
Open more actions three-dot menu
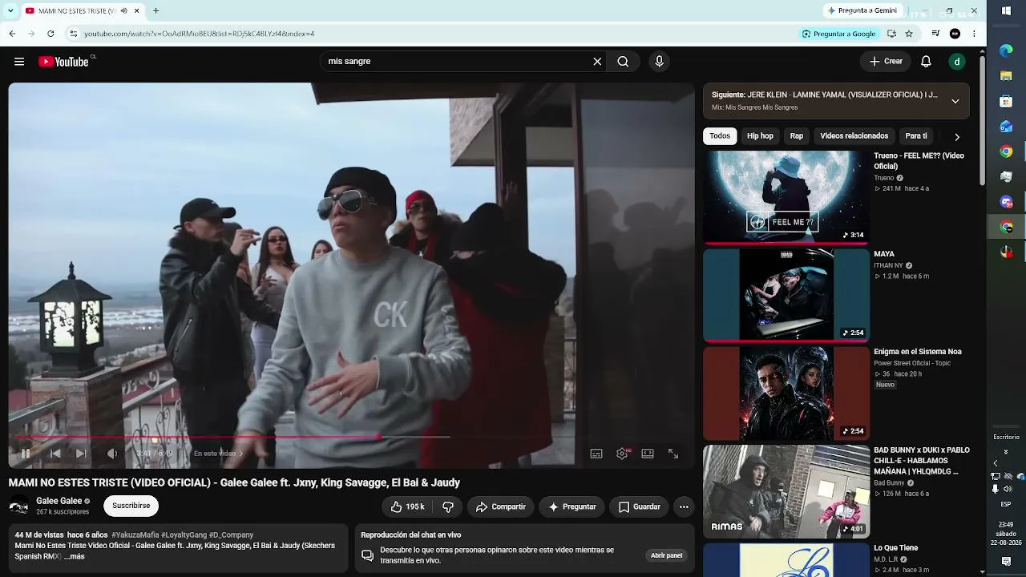click(684, 506)
